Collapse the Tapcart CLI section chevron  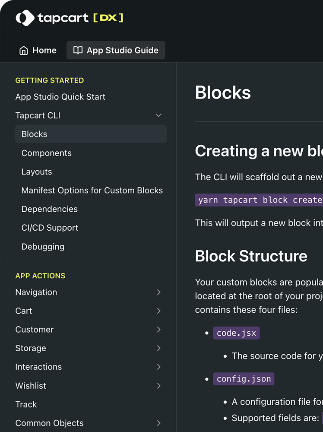(158, 115)
